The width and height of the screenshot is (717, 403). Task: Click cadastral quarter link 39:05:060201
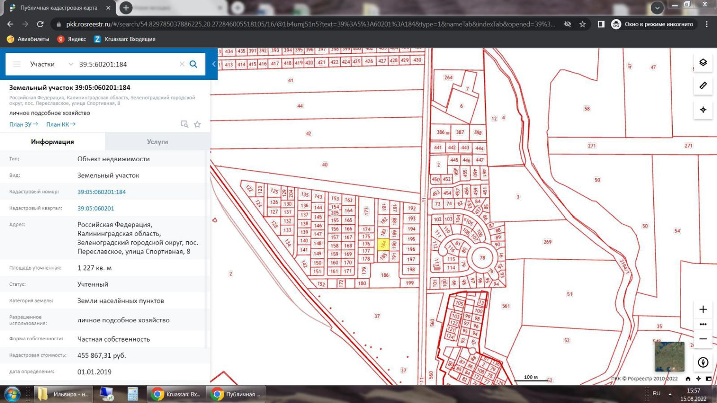tap(96, 208)
